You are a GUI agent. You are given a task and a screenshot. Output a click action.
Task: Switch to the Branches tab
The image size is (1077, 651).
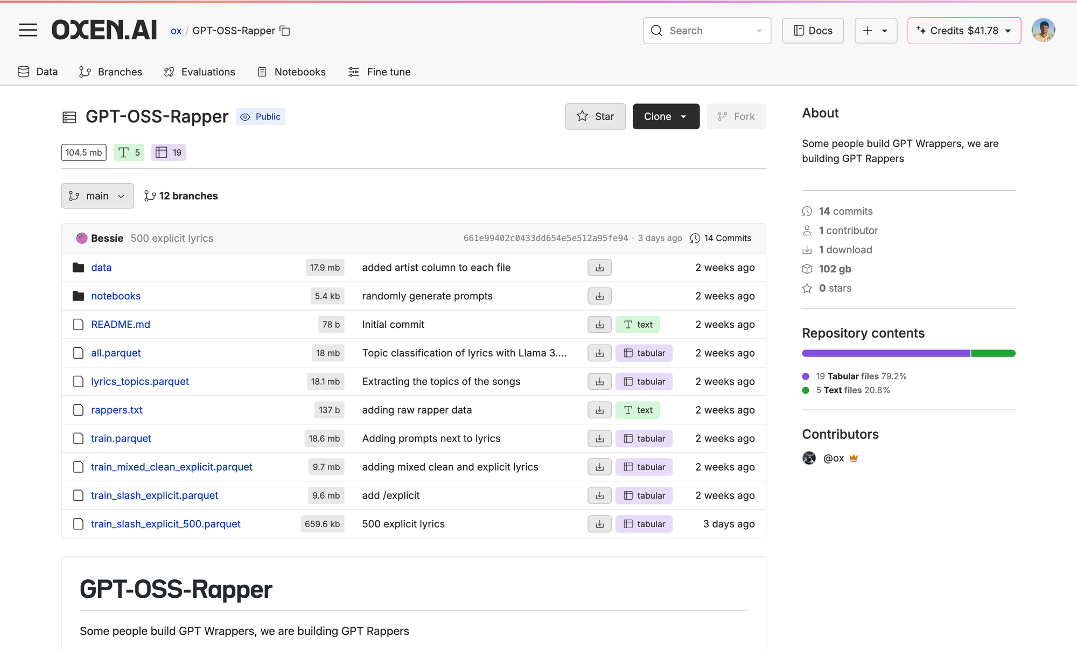pos(110,72)
